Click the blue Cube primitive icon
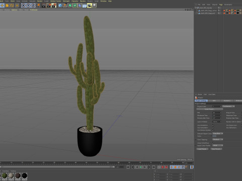242x181 pixels. (60, 6)
